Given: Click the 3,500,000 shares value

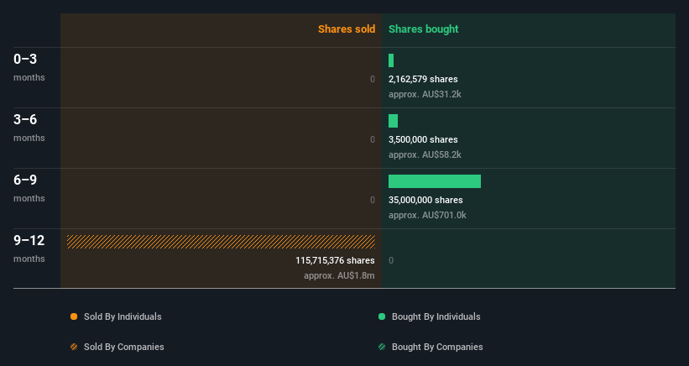Looking at the screenshot, I should [423, 139].
